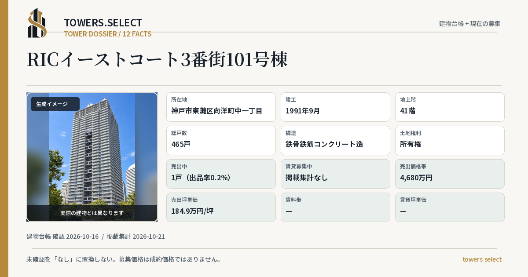
Task: Select the 1991年9月 completion date value
Action: click(x=303, y=111)
